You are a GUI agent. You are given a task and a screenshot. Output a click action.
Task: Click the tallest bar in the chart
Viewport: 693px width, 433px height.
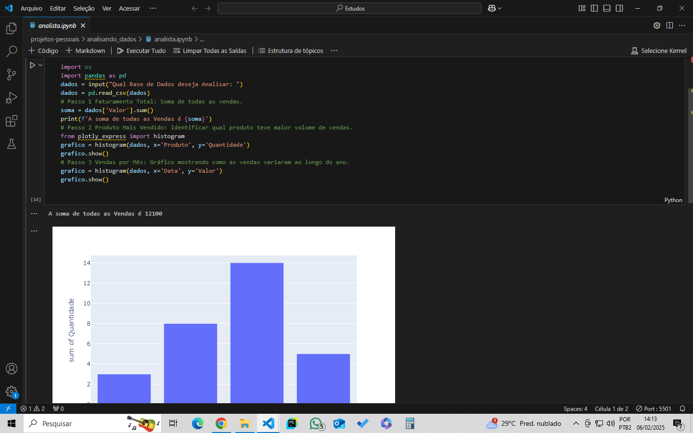257,333
